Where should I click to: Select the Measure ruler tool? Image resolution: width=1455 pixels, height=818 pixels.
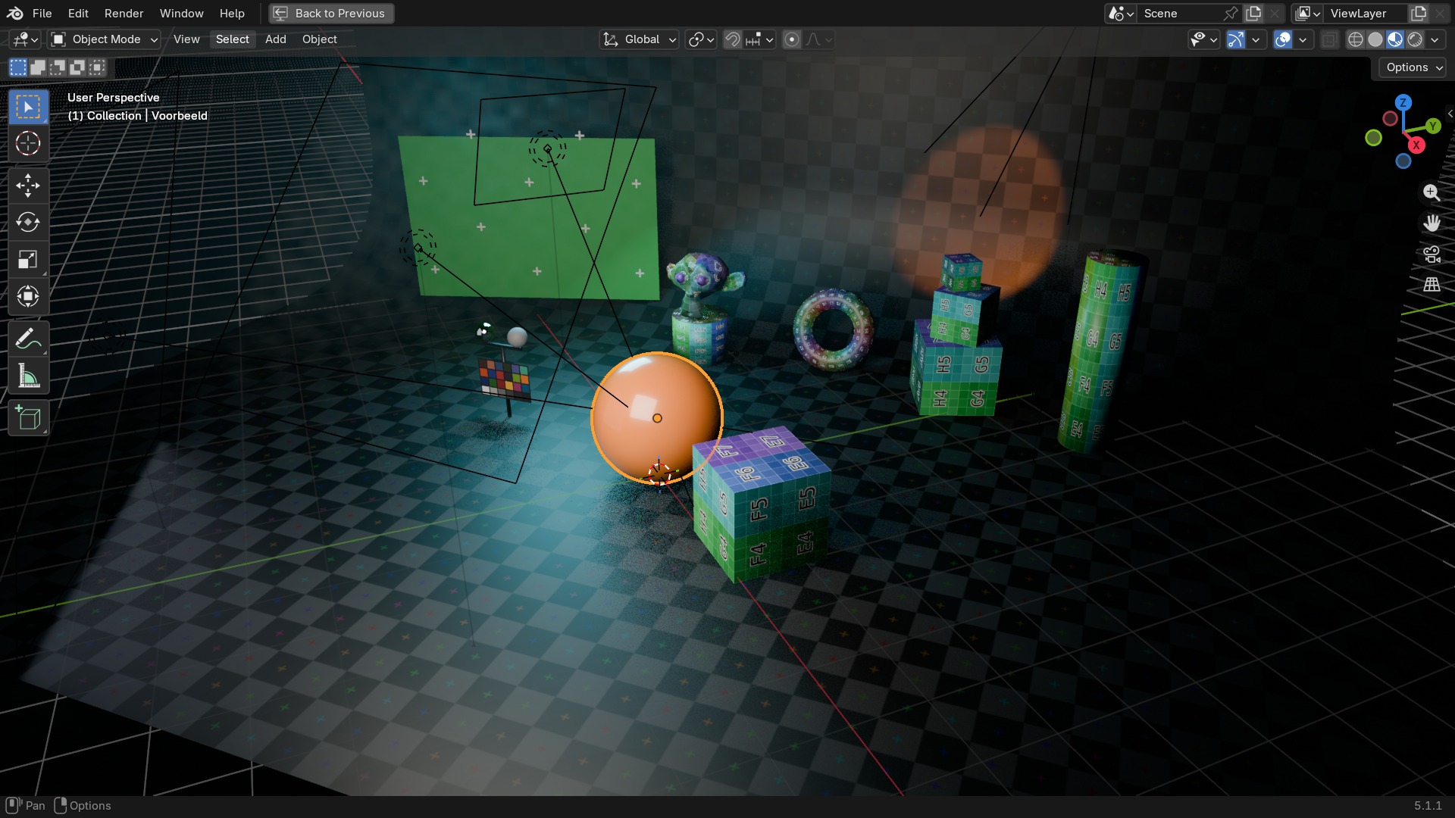28,376
